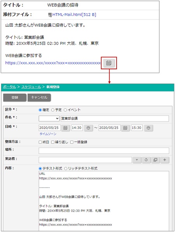Image resolution: width=175 pixels, height=232 pixels.
Task: Click the schedule registration calendar icon beside URL
Action: click(x=109, y=63)
